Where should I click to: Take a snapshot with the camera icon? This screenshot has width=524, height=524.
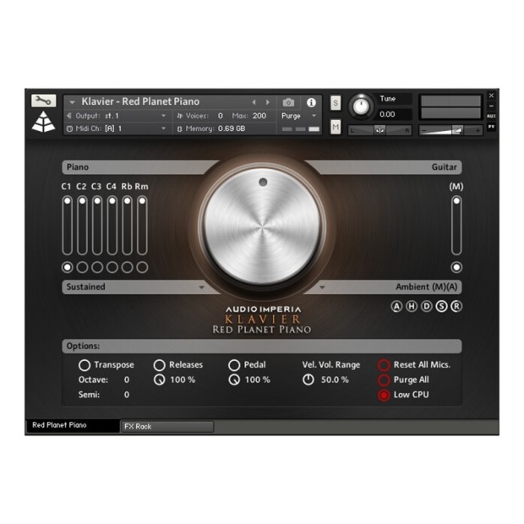[288, 102]
